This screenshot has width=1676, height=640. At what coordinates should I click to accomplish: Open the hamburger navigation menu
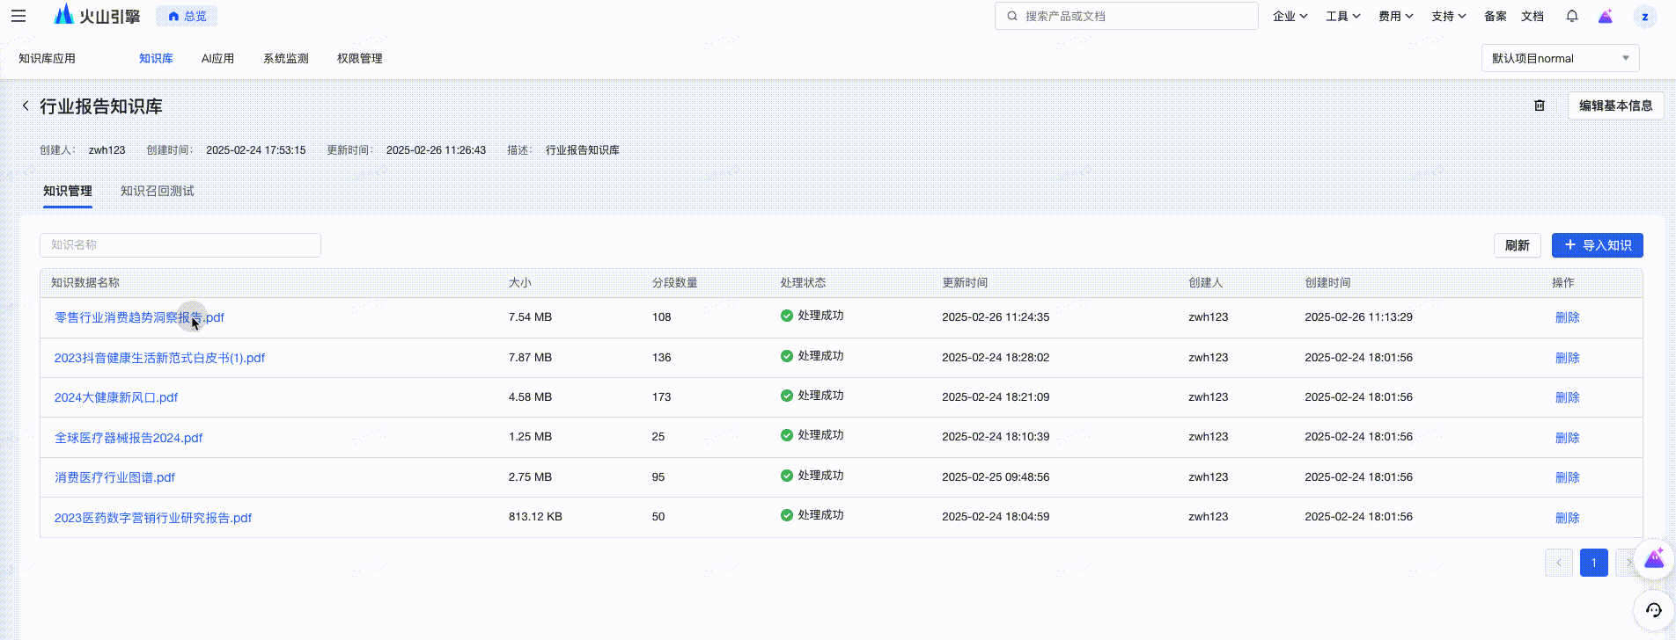18,16
